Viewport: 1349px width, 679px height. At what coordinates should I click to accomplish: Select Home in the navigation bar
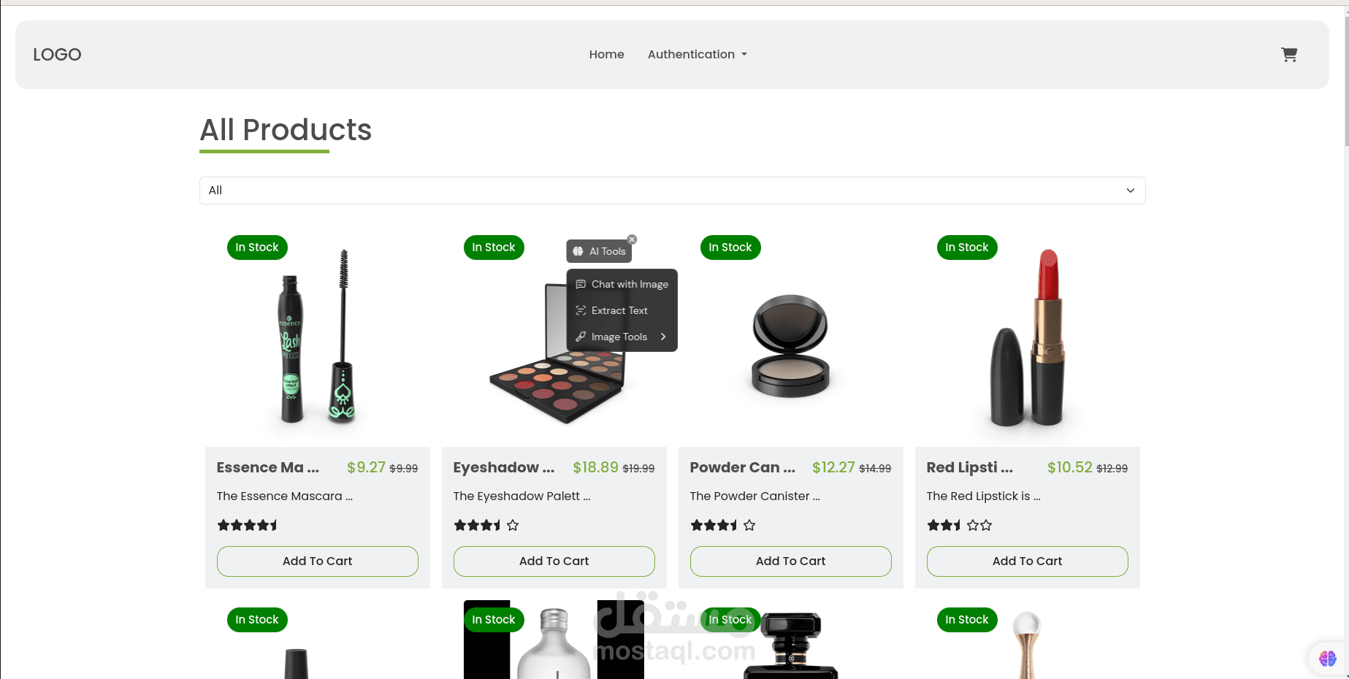(x=606, y=54)
